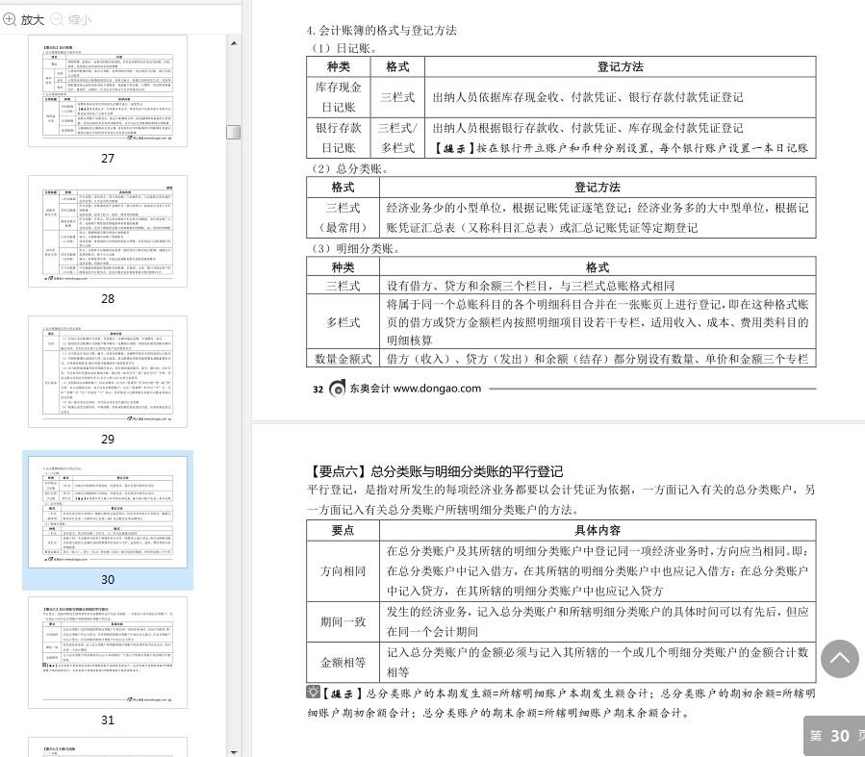The width and height of the screenshot is (865, 757).
Task: Click the 缩小 zoom-out icon
Action: pos(57,20)
